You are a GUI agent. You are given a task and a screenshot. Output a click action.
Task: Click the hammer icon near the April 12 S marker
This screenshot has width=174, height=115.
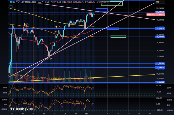28,24
